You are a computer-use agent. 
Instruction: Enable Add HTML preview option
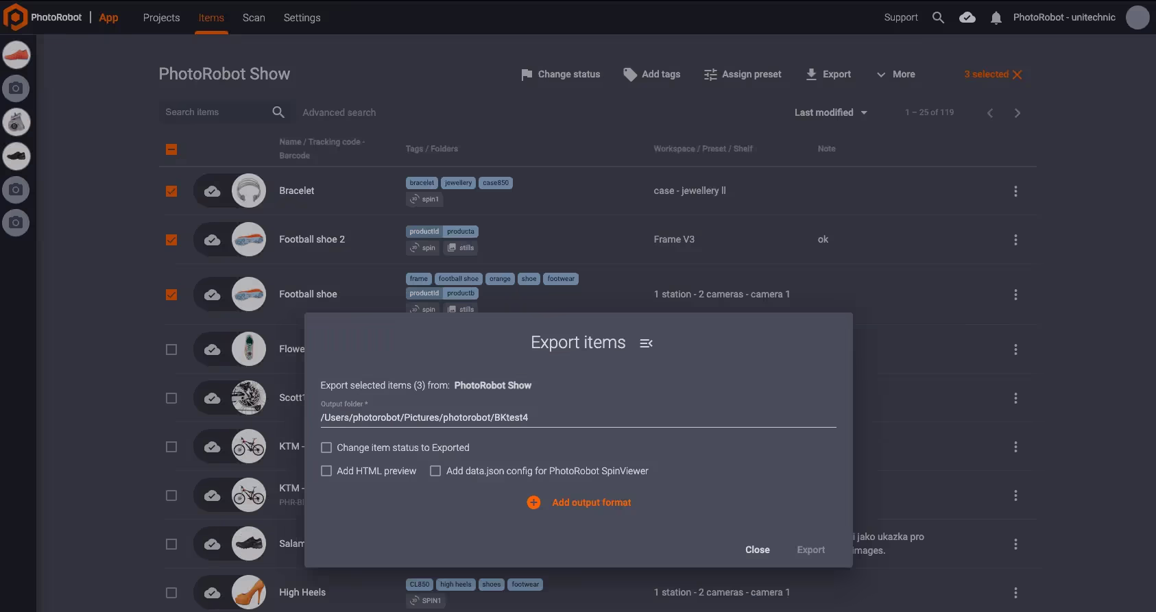pos(326,471)
